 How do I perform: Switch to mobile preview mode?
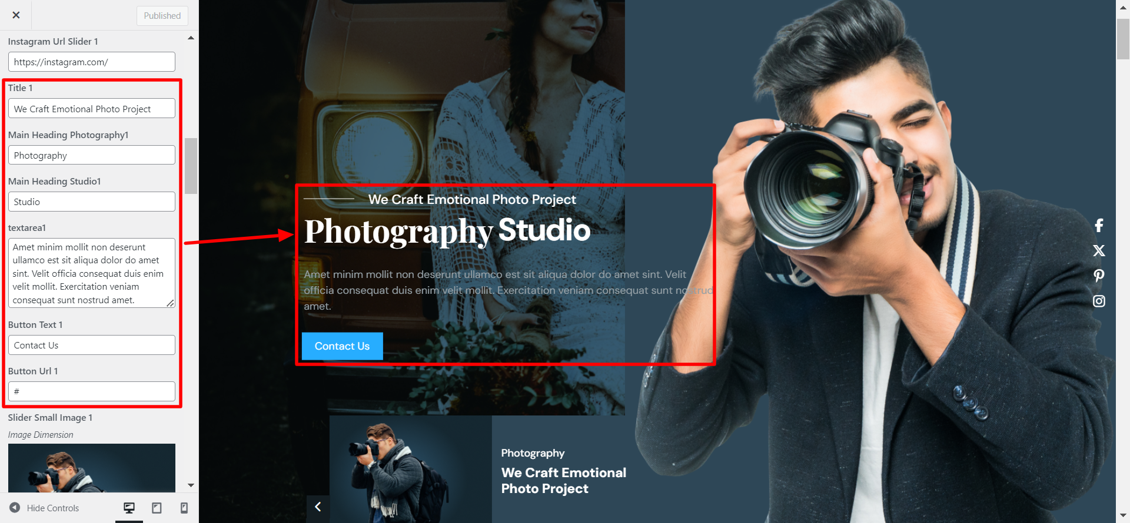184,508
